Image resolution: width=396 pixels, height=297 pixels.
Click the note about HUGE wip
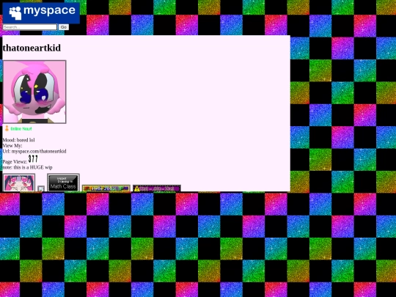click(27, 167)
